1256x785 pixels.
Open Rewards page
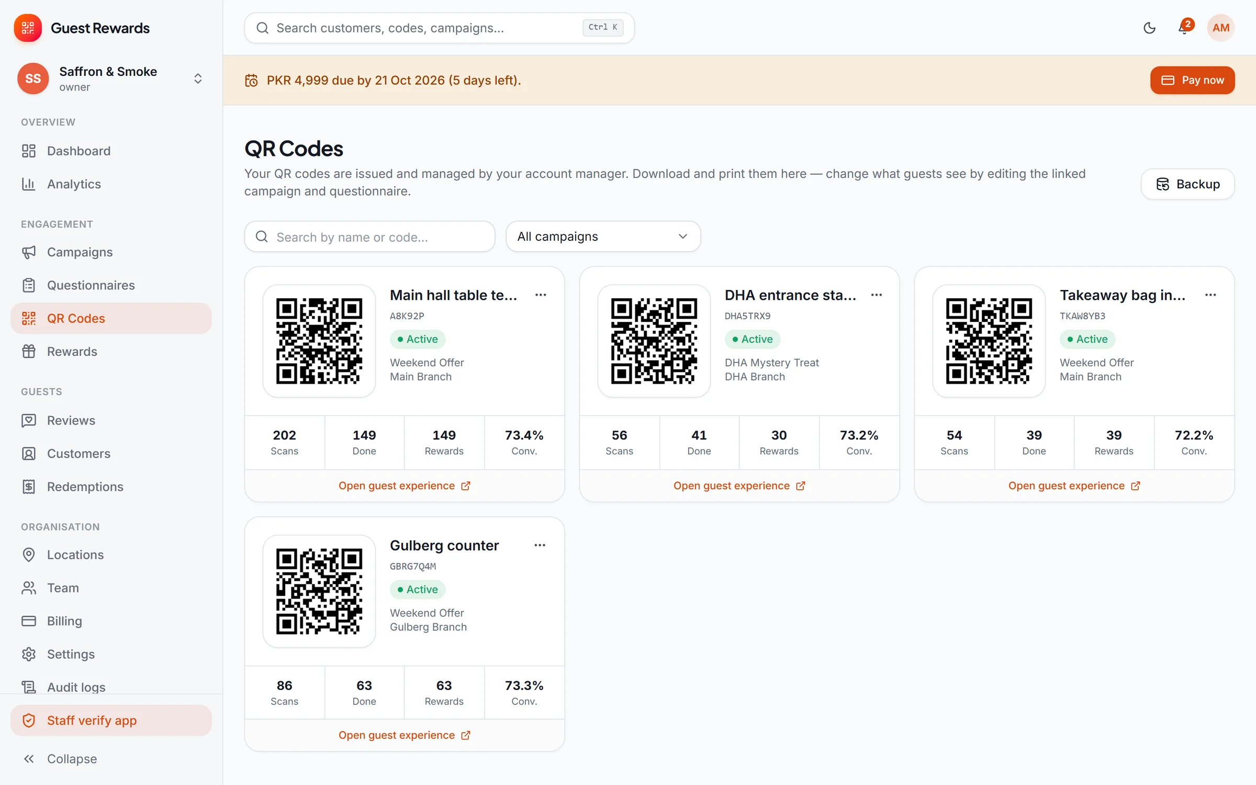tap(111, 352)
